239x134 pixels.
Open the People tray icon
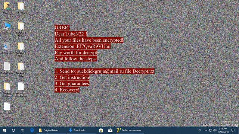pyautogui.click(x=199, y=130)
